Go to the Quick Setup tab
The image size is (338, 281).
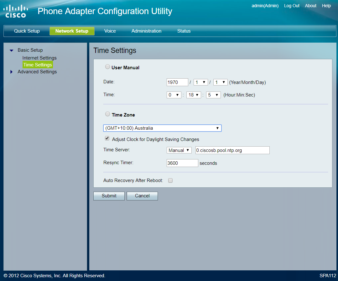(x=27, y=31)
